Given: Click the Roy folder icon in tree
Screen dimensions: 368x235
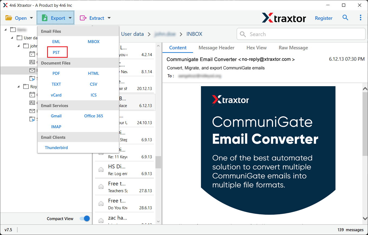Looking at the screenshot, I should (x=26, y=86).
